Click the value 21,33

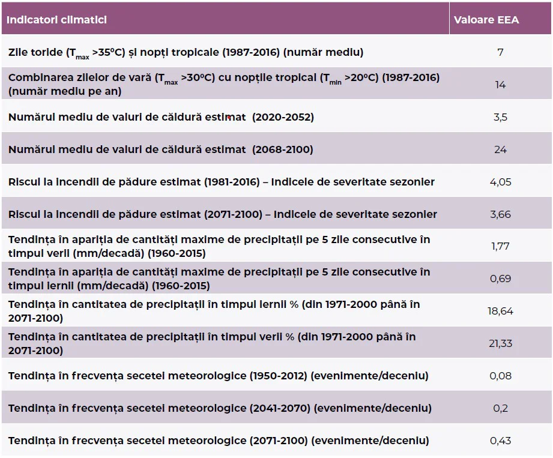[x=500, y=343]
